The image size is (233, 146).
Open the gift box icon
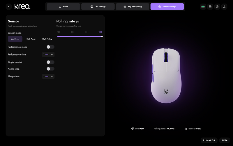(x=210, y=6)
